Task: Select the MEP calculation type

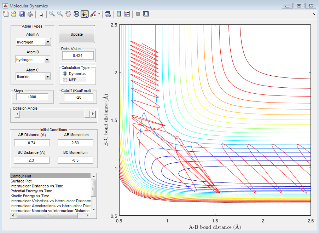Action: click(65, 80)
